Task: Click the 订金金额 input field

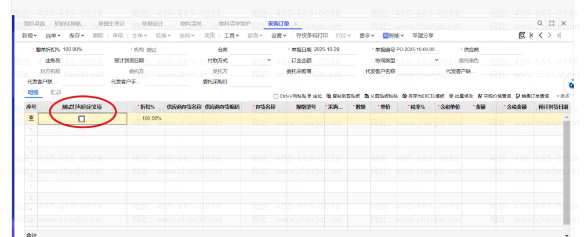Action: click(334, 61)
